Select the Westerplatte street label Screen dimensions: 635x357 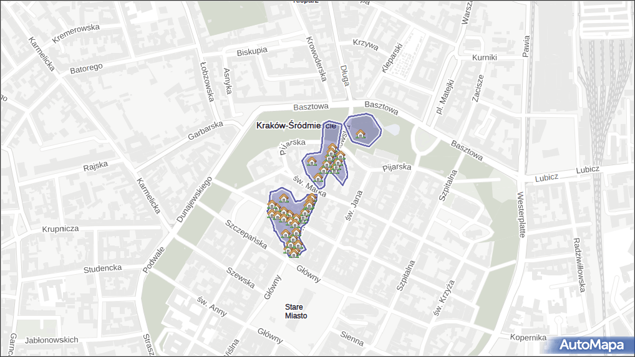pos(521,214)
